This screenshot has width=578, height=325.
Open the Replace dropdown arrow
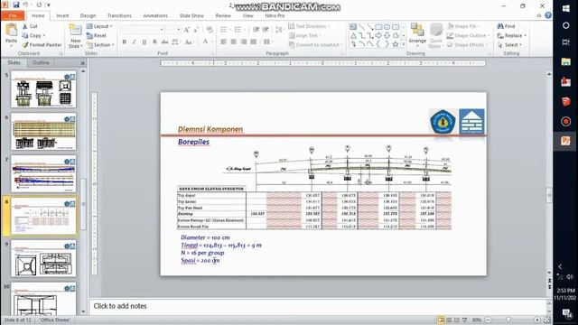pos(525,36)
